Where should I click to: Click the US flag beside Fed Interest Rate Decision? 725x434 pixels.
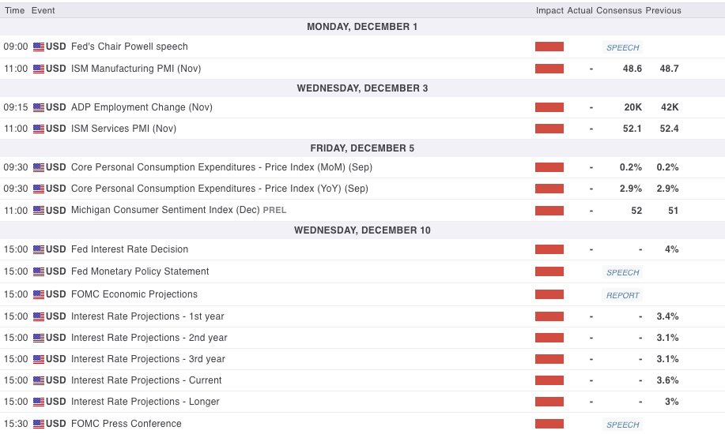pos(39,249)
